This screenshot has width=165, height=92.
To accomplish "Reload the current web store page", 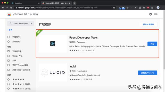I will tap(11, 8).
